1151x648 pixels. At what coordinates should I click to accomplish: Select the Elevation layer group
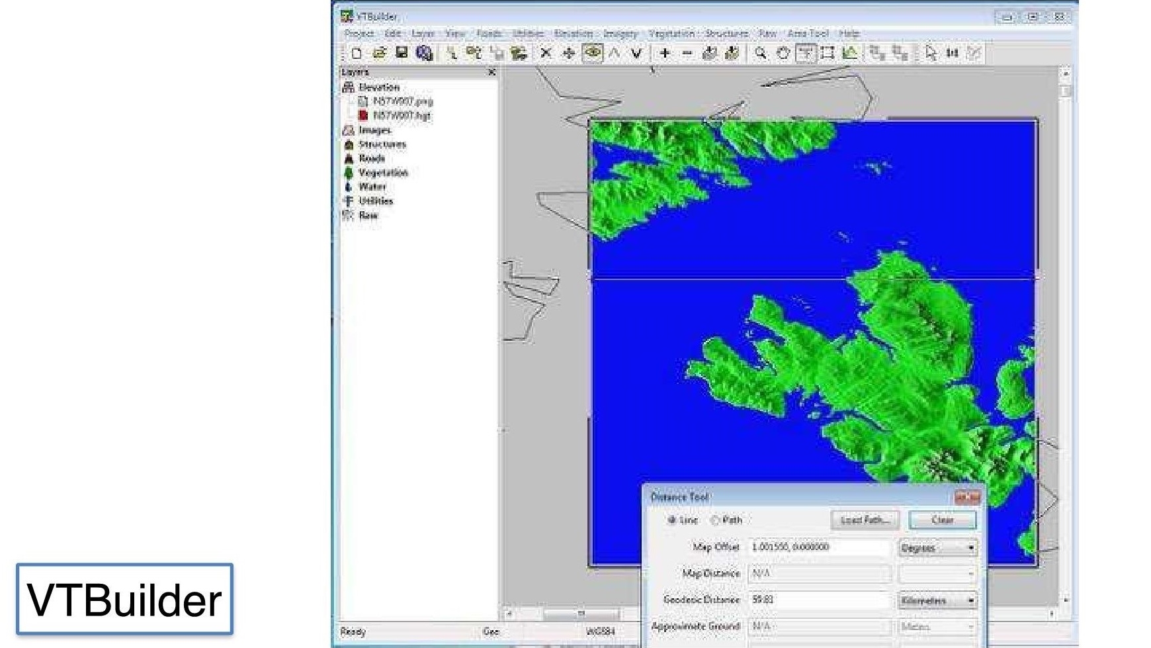coord(379,87)
